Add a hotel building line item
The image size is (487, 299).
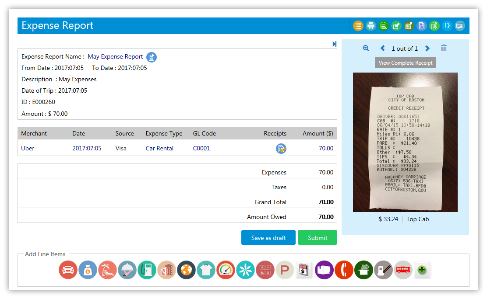166,270
